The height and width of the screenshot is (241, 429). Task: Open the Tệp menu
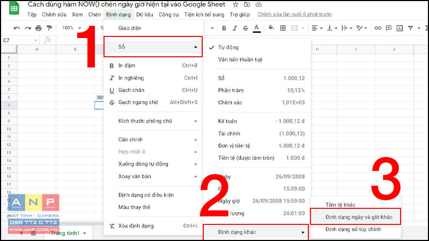[x=32, y=14]
